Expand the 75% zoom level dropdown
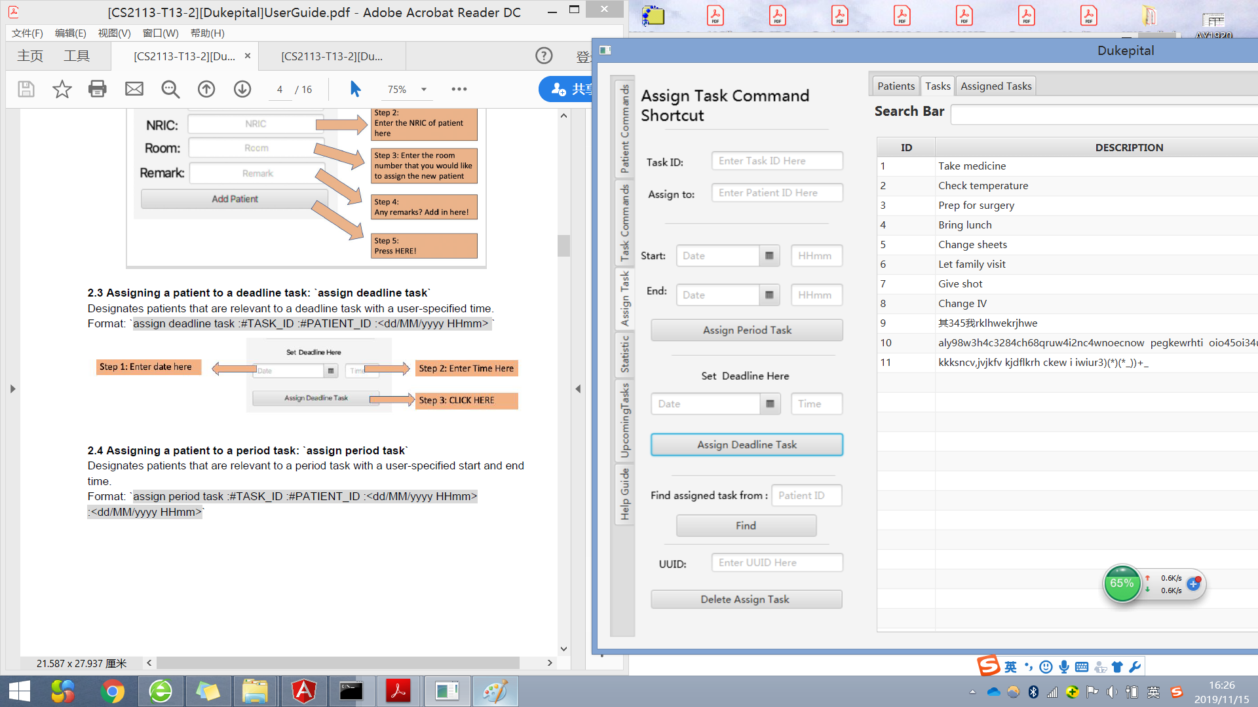1258x707 pixels. coord(423,90)
